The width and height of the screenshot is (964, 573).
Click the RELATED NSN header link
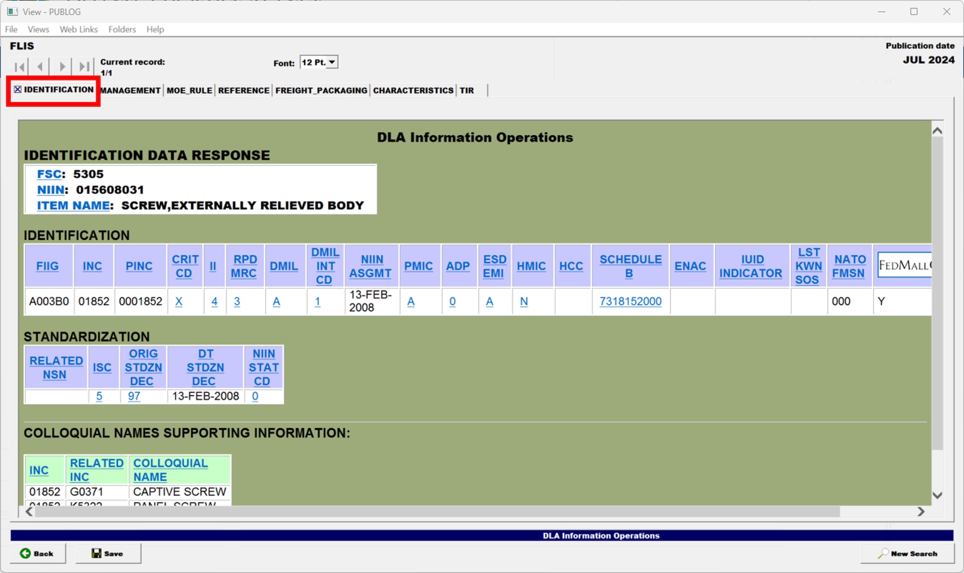pos(56,368)
